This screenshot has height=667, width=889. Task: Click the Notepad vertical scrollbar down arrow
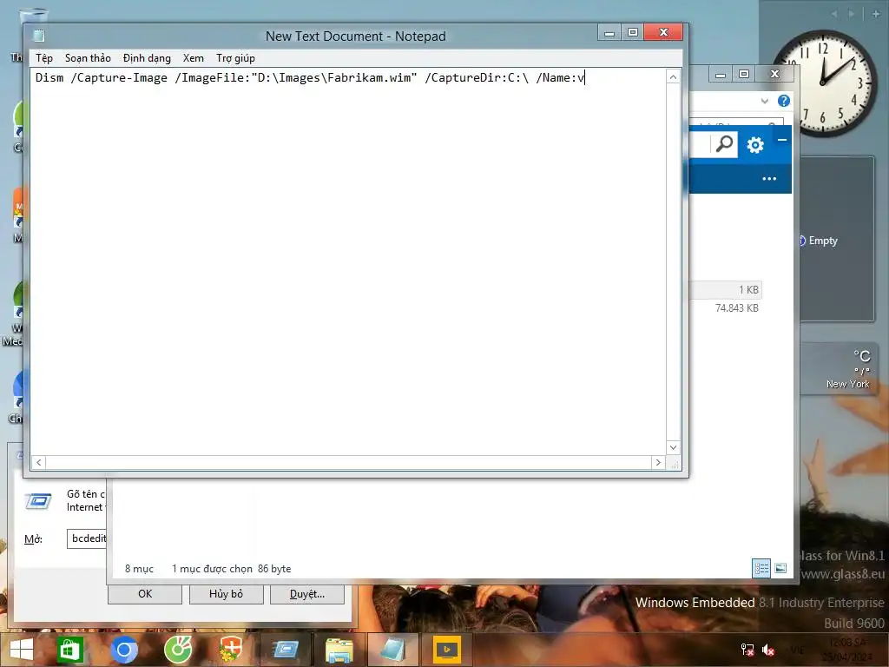click(673, 447)
